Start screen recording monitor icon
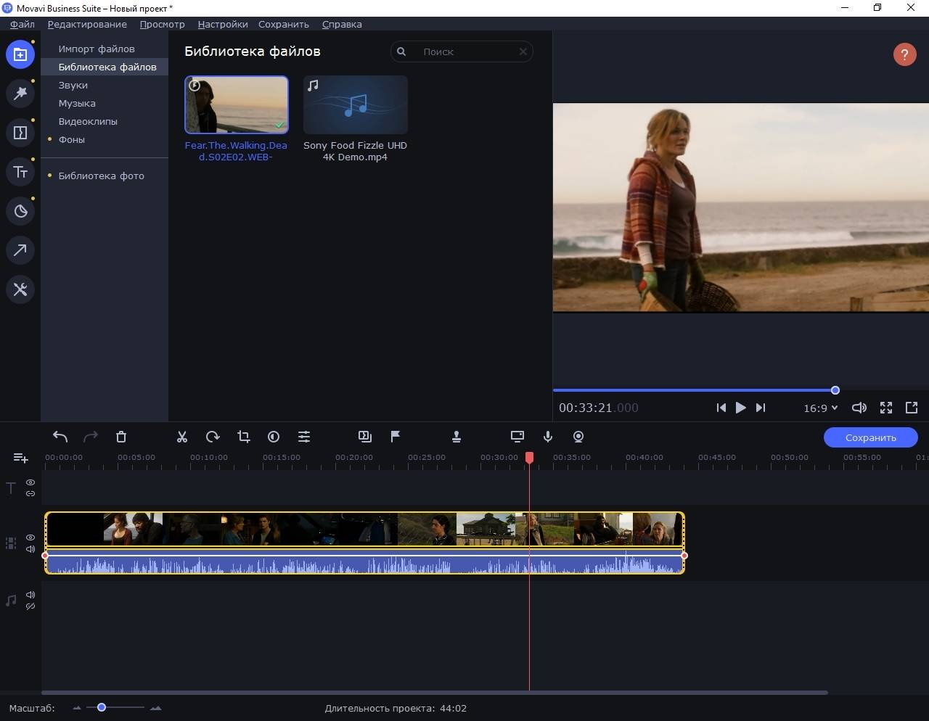Screen dimensions: 929x721 tap(517, 437)
